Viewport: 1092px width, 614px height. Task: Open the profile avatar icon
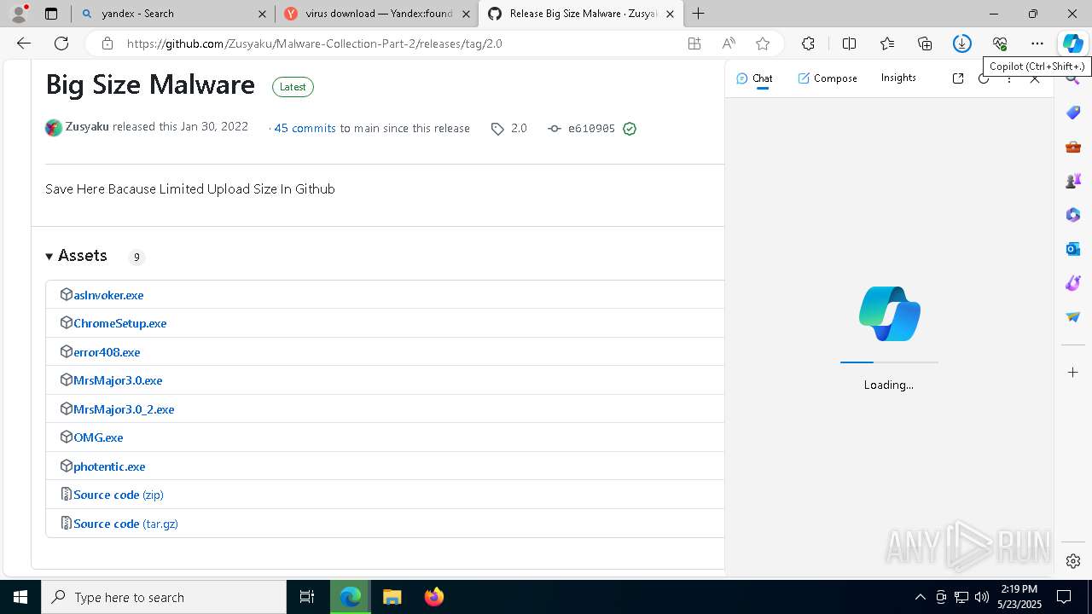[19, 14]
